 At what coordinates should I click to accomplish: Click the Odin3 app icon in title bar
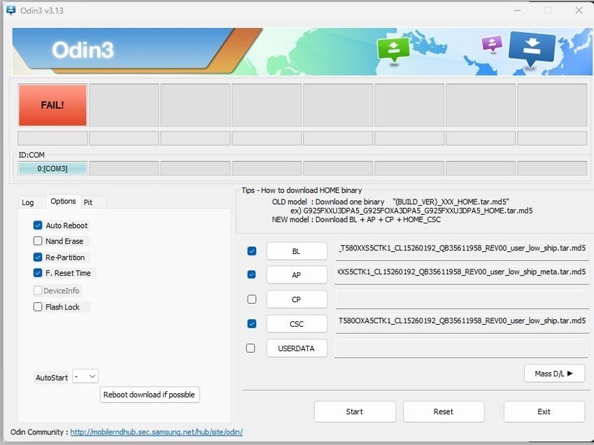point(10,10)
